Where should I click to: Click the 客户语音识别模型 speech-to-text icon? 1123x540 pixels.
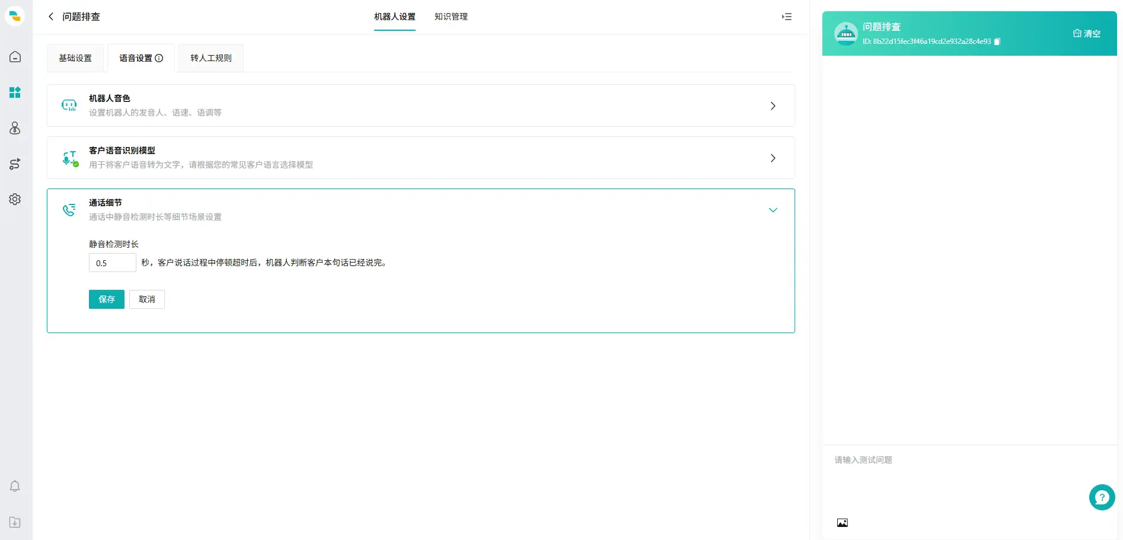[70, 158]
